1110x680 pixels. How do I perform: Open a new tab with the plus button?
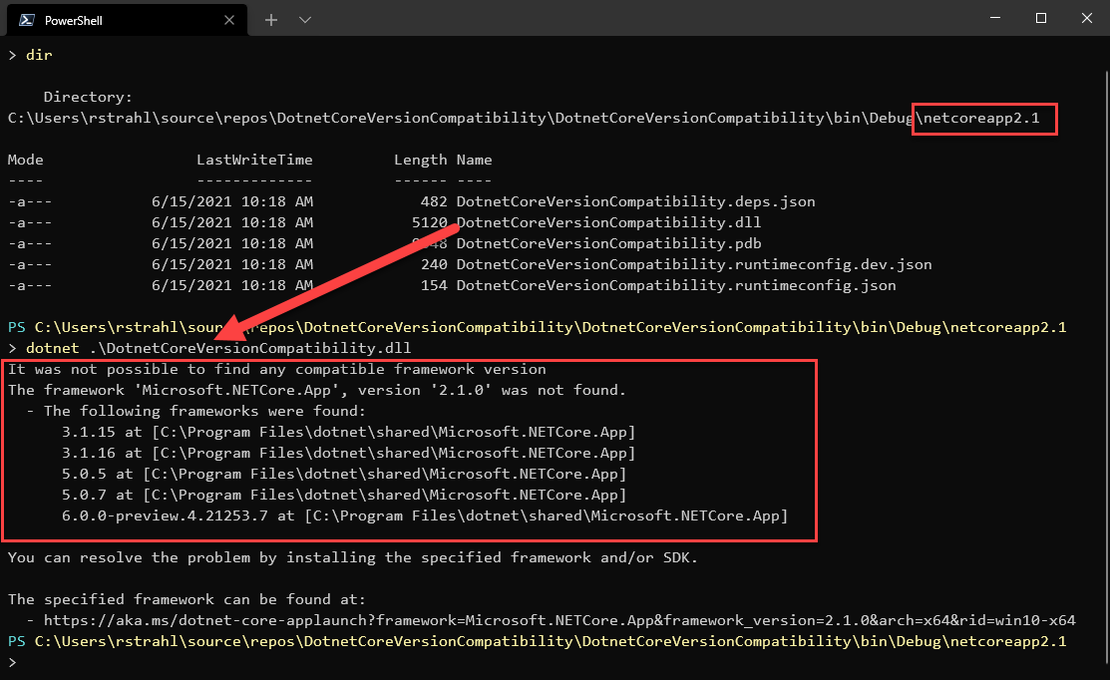[x=271, y=20]
